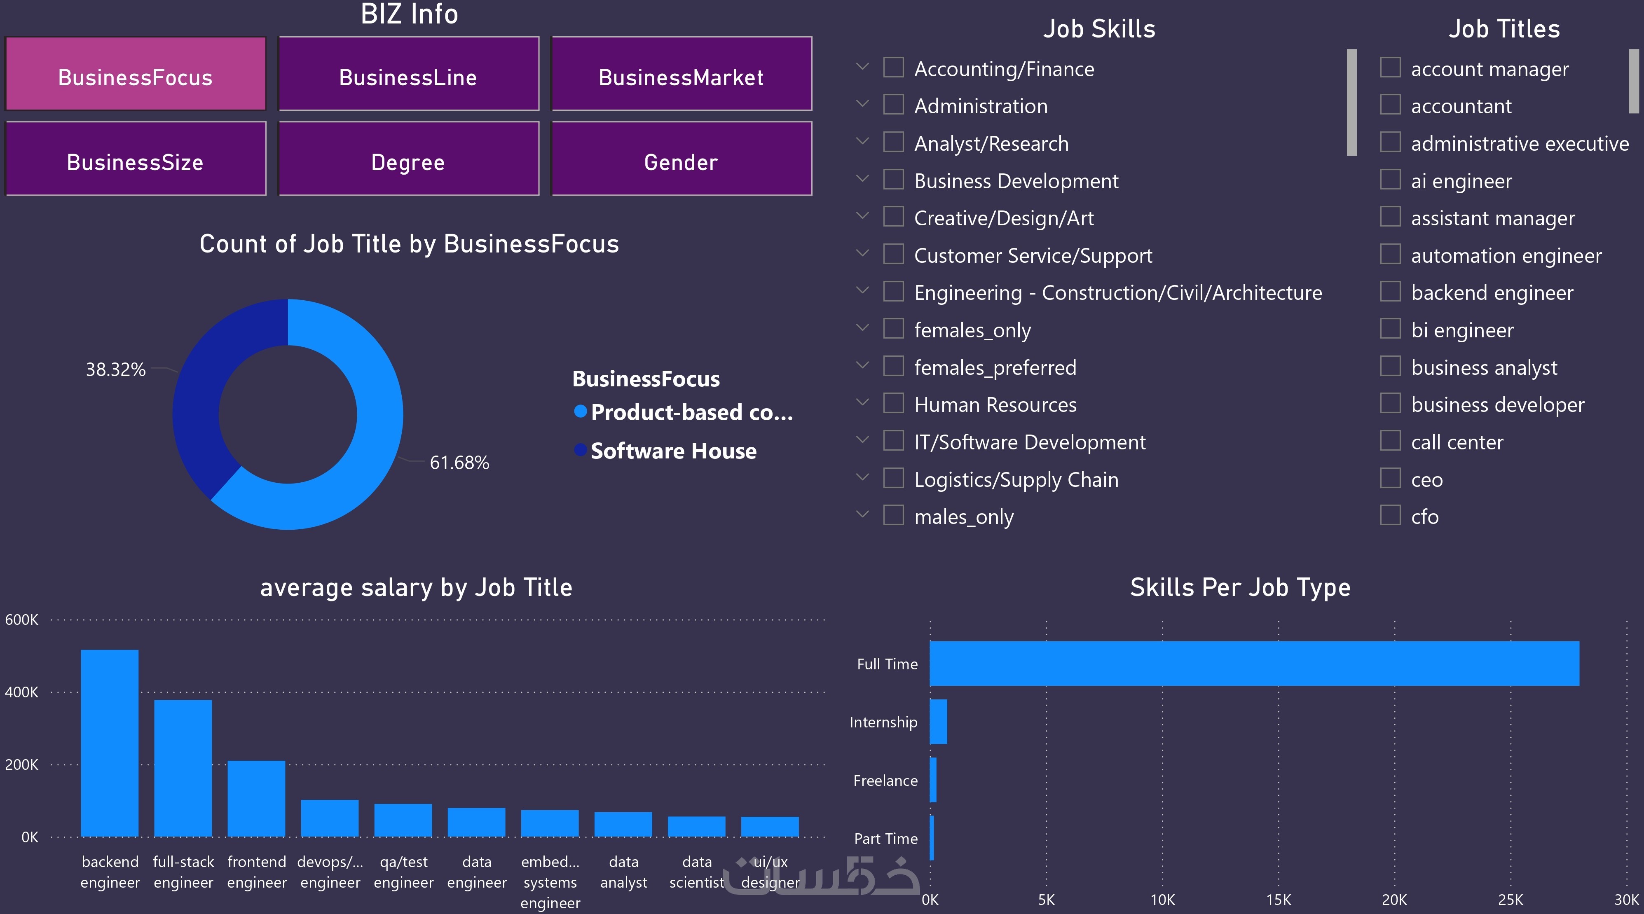Select the active BusinessFocus slicer button

[x=135, y=77]
